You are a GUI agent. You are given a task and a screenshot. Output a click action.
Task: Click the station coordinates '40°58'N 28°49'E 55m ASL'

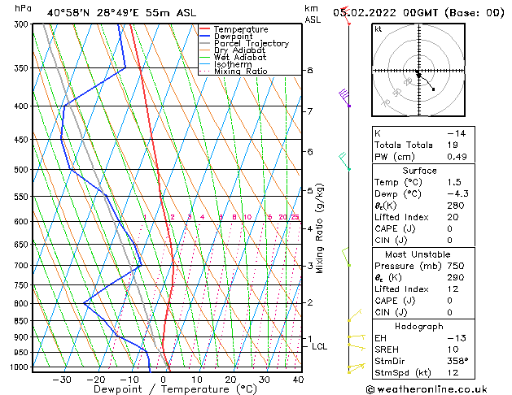click(121, 13)
